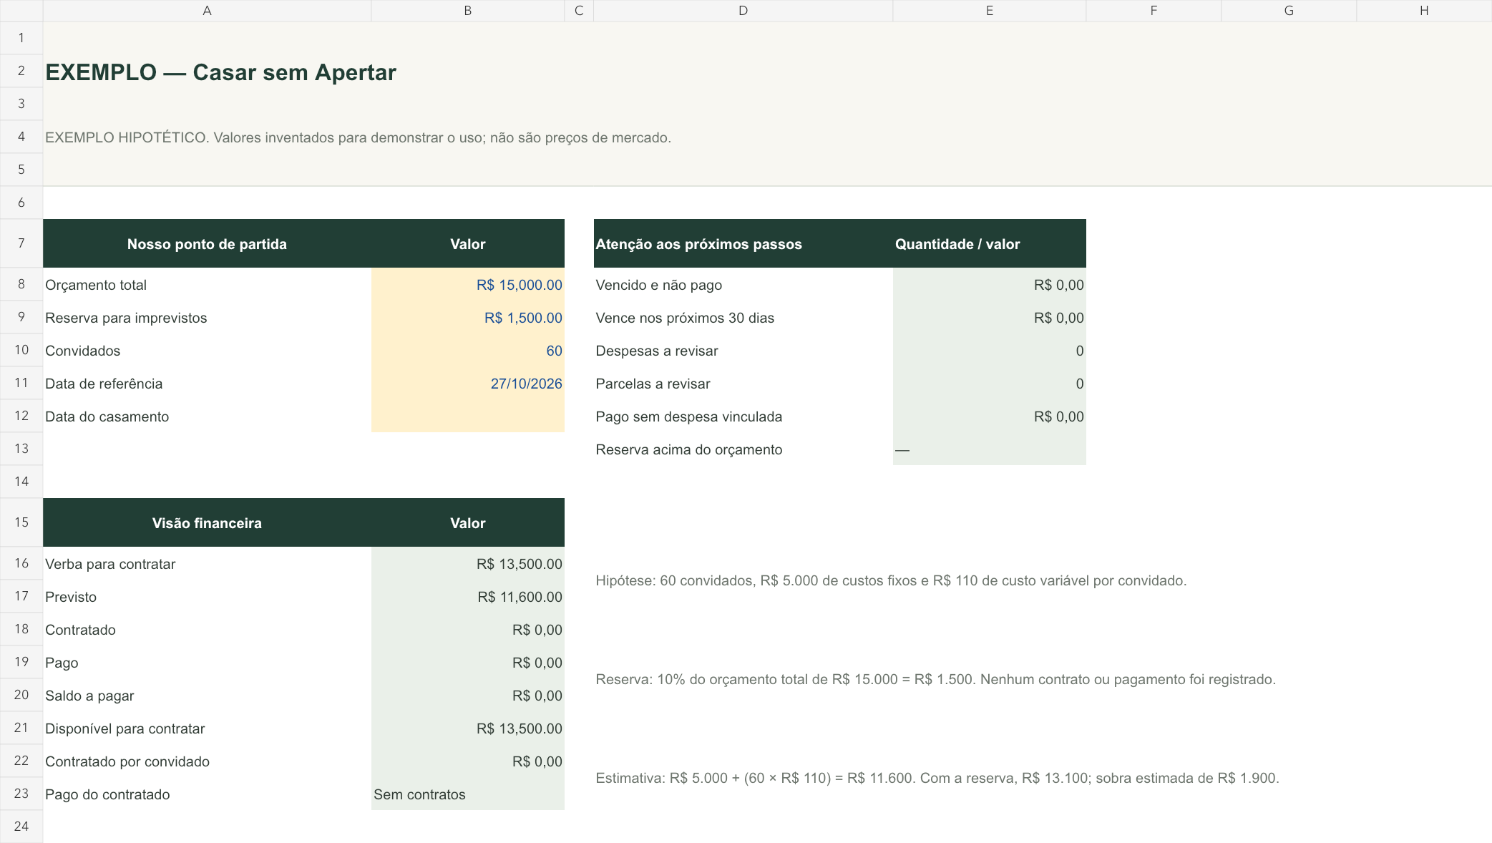
Task: Select row 24 header
Action: point(21,827)
